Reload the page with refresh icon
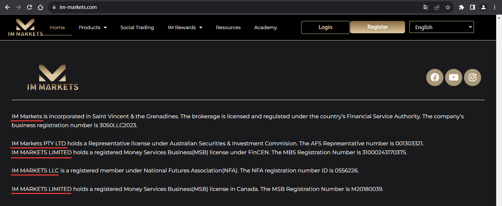Viewport: 502px width, 206px height. pyautogui.click(x=29, y=7)
